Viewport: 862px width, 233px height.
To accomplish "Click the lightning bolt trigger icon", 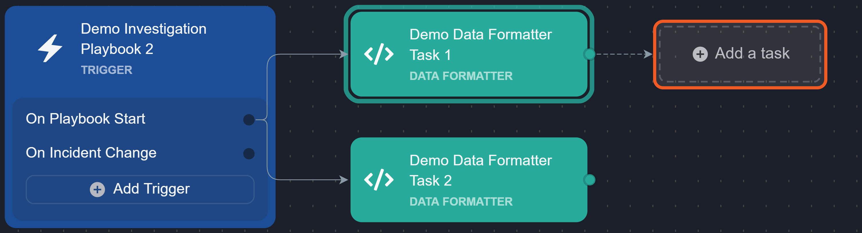I will click(50, 49).
